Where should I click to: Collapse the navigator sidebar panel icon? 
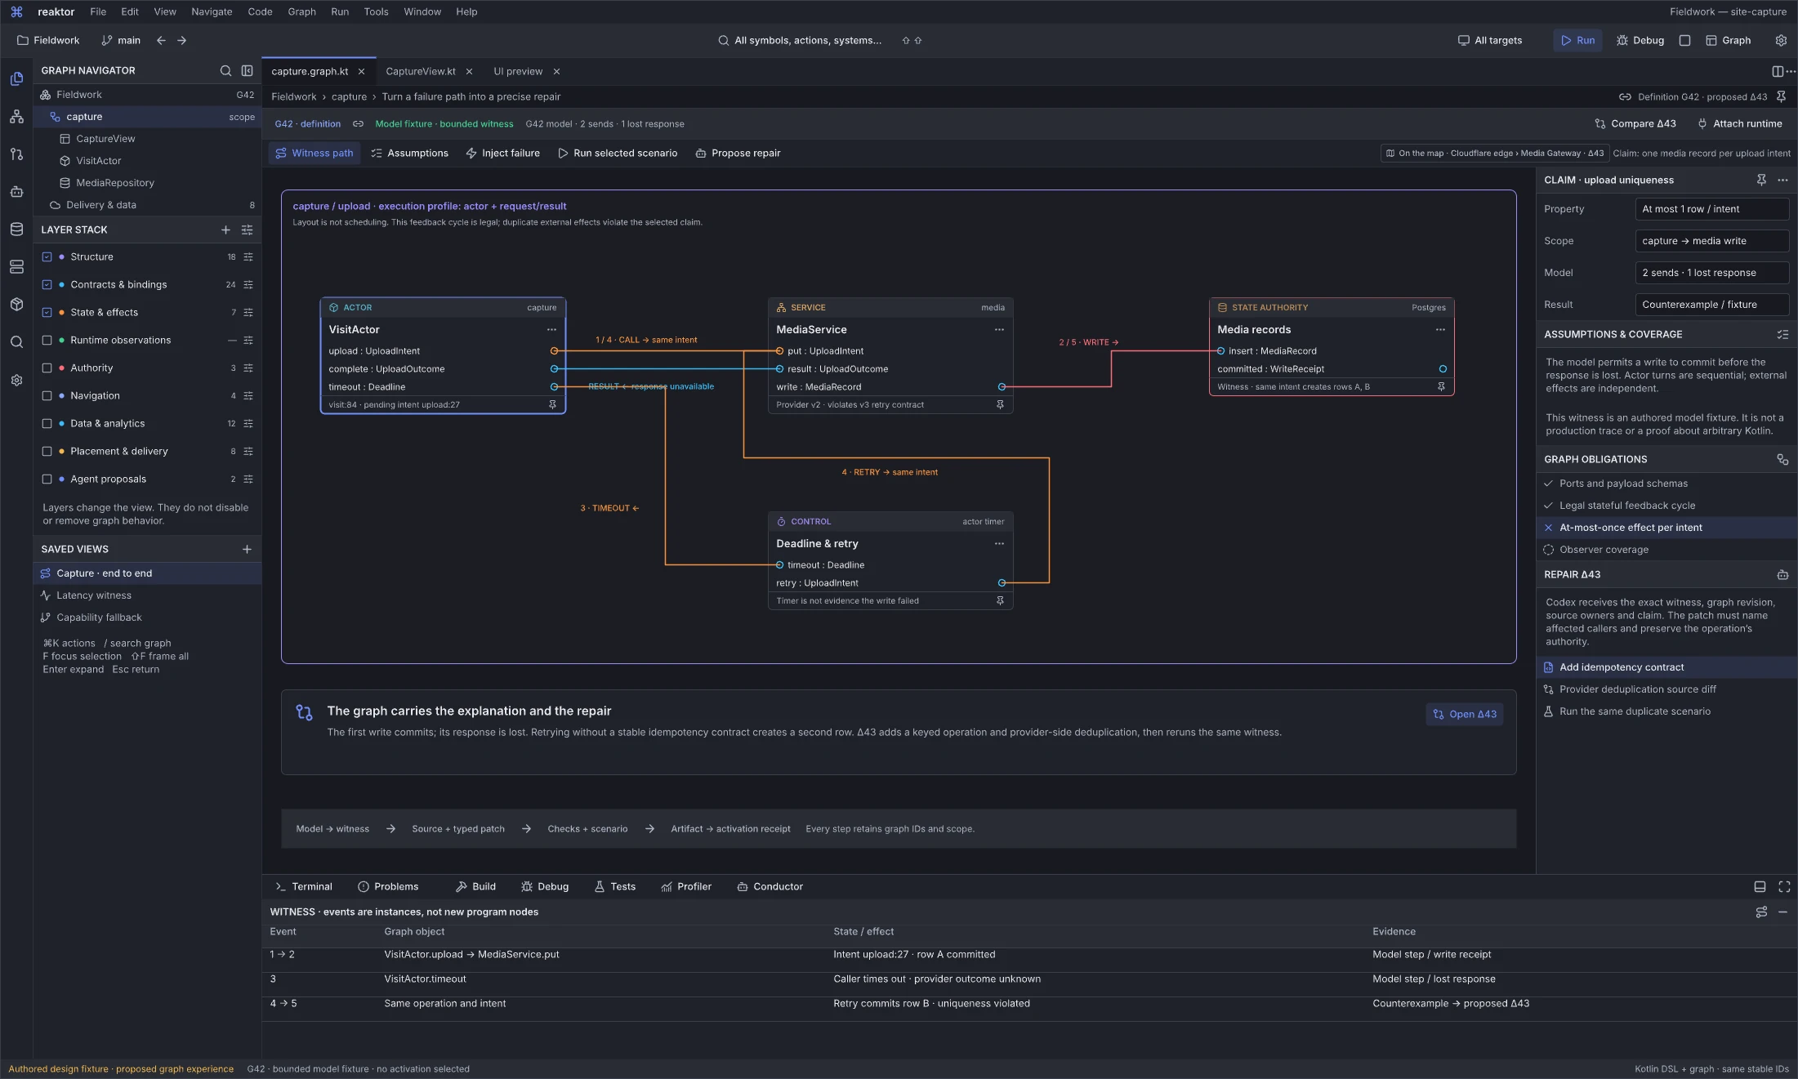click(247, 71)
